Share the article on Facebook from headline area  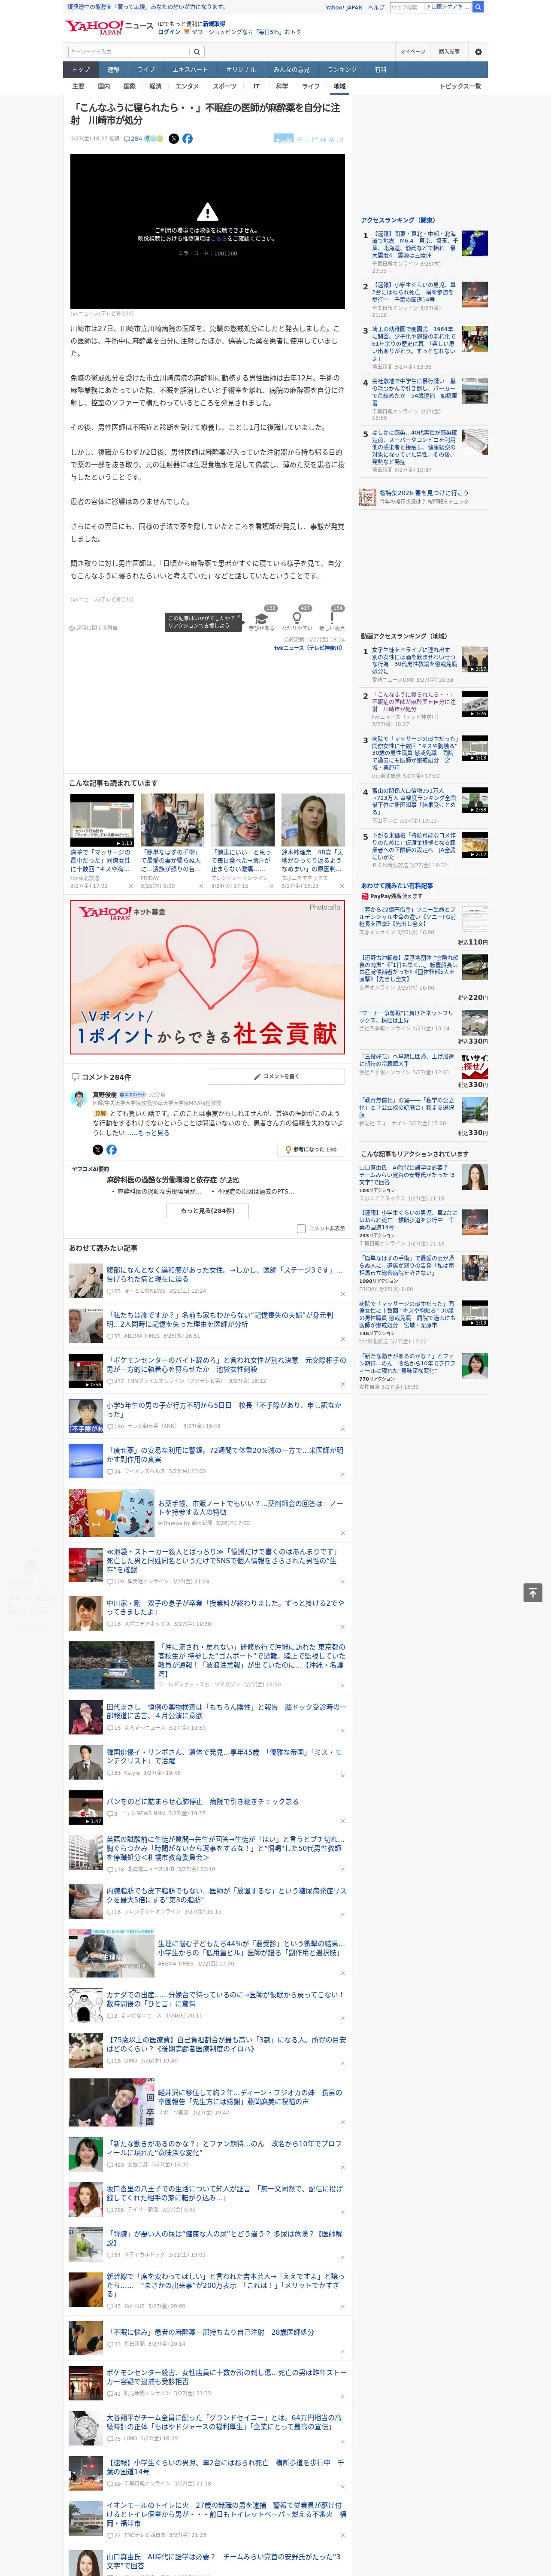click(x=187, y=139)
